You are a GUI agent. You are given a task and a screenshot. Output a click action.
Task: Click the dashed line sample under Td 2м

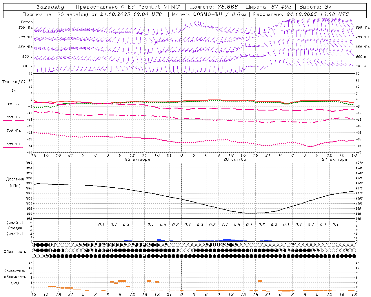13,107
